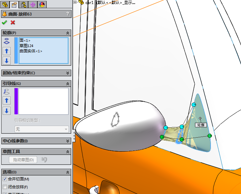Click the cyan connector on mirror housing
The image size is (241, 194).
pos(166,128)
